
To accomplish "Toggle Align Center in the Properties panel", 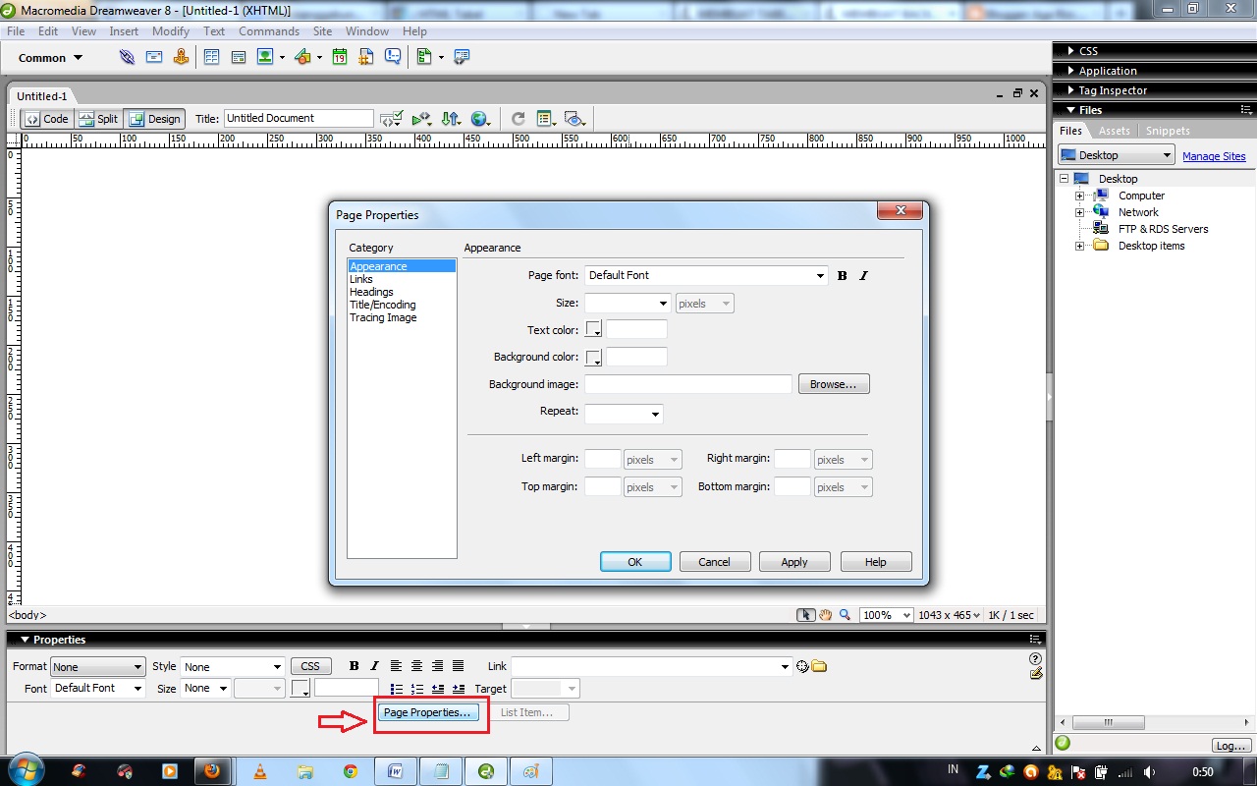I will (x=416, y=666).
